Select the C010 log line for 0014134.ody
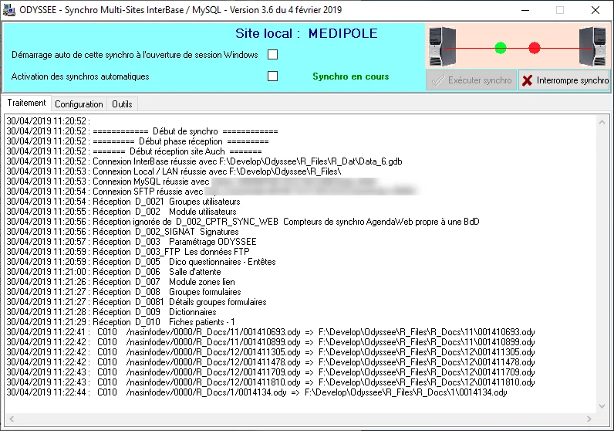The width and height of the screenshot is (614, 431). [x=257, y=392]
